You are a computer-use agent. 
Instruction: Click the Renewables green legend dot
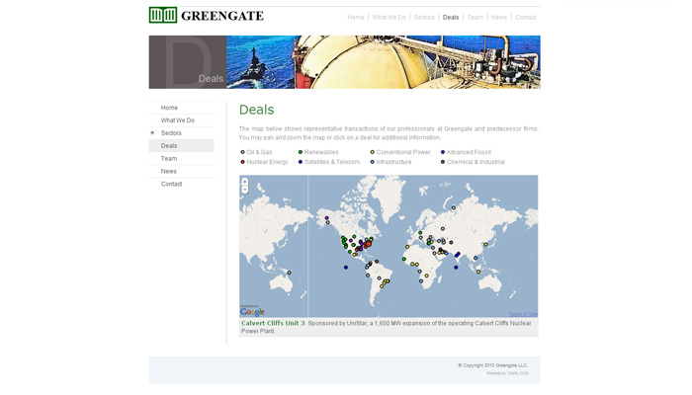[301, 152]
